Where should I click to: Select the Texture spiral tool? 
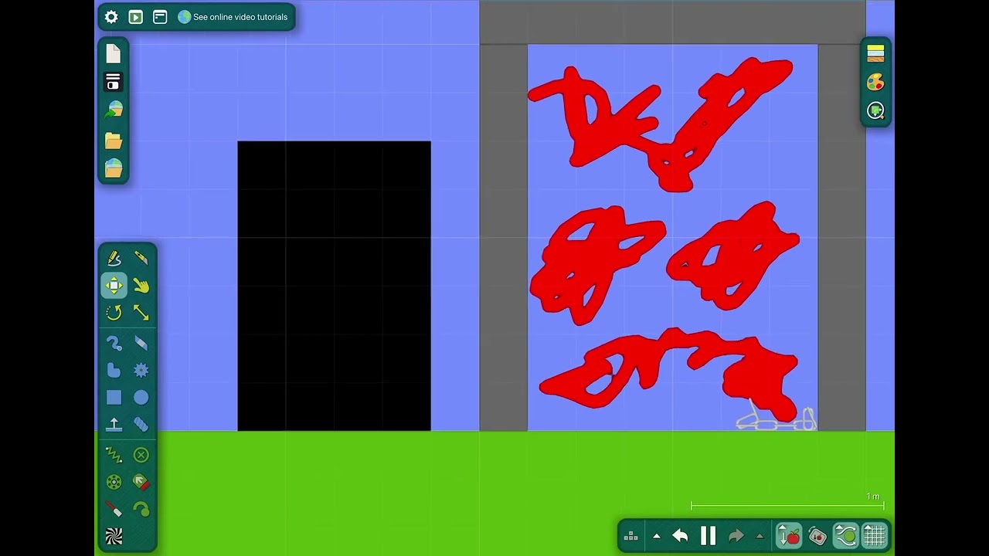pos(114,537)
